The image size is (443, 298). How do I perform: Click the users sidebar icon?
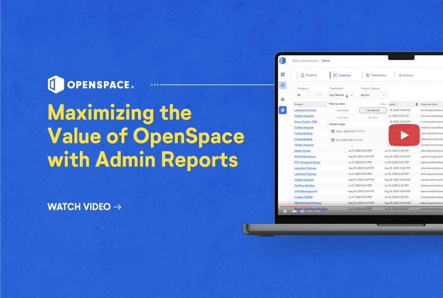coord(282,99)
